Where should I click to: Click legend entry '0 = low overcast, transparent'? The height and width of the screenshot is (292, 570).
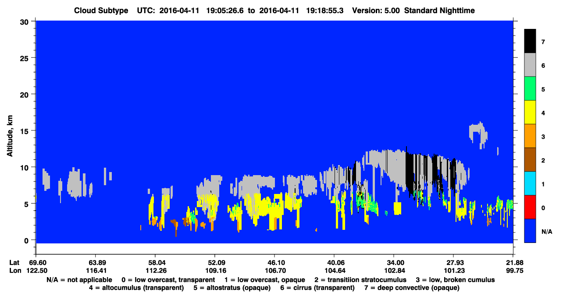click(x=168, y=280)
